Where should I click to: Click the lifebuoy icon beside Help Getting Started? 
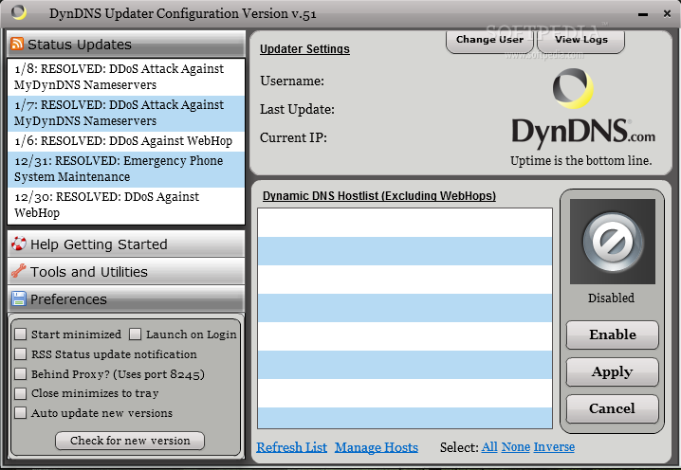click(18, 244)
